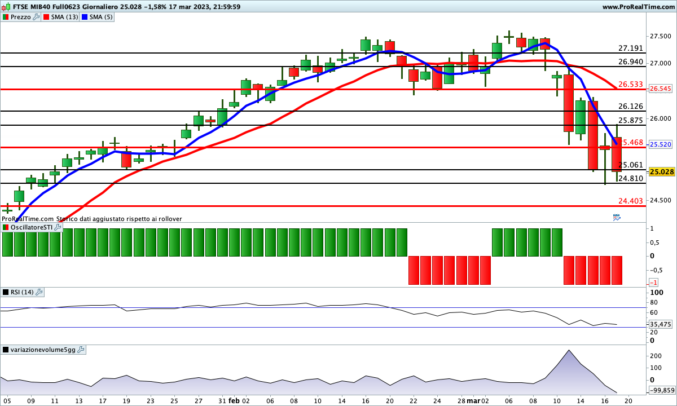Click the ProRealTime.com text on the chart
Image resolution: width=677 pixels, height=406 pixels.
click(28, 218)
